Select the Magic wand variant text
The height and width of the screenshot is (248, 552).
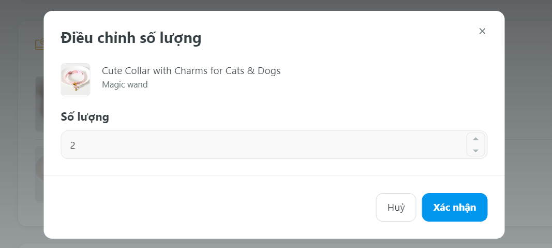click(x=125, y=84)
